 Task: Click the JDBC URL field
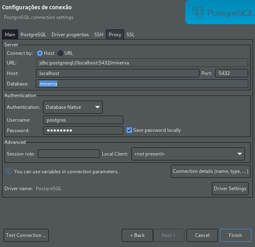(x=142, y=62)
